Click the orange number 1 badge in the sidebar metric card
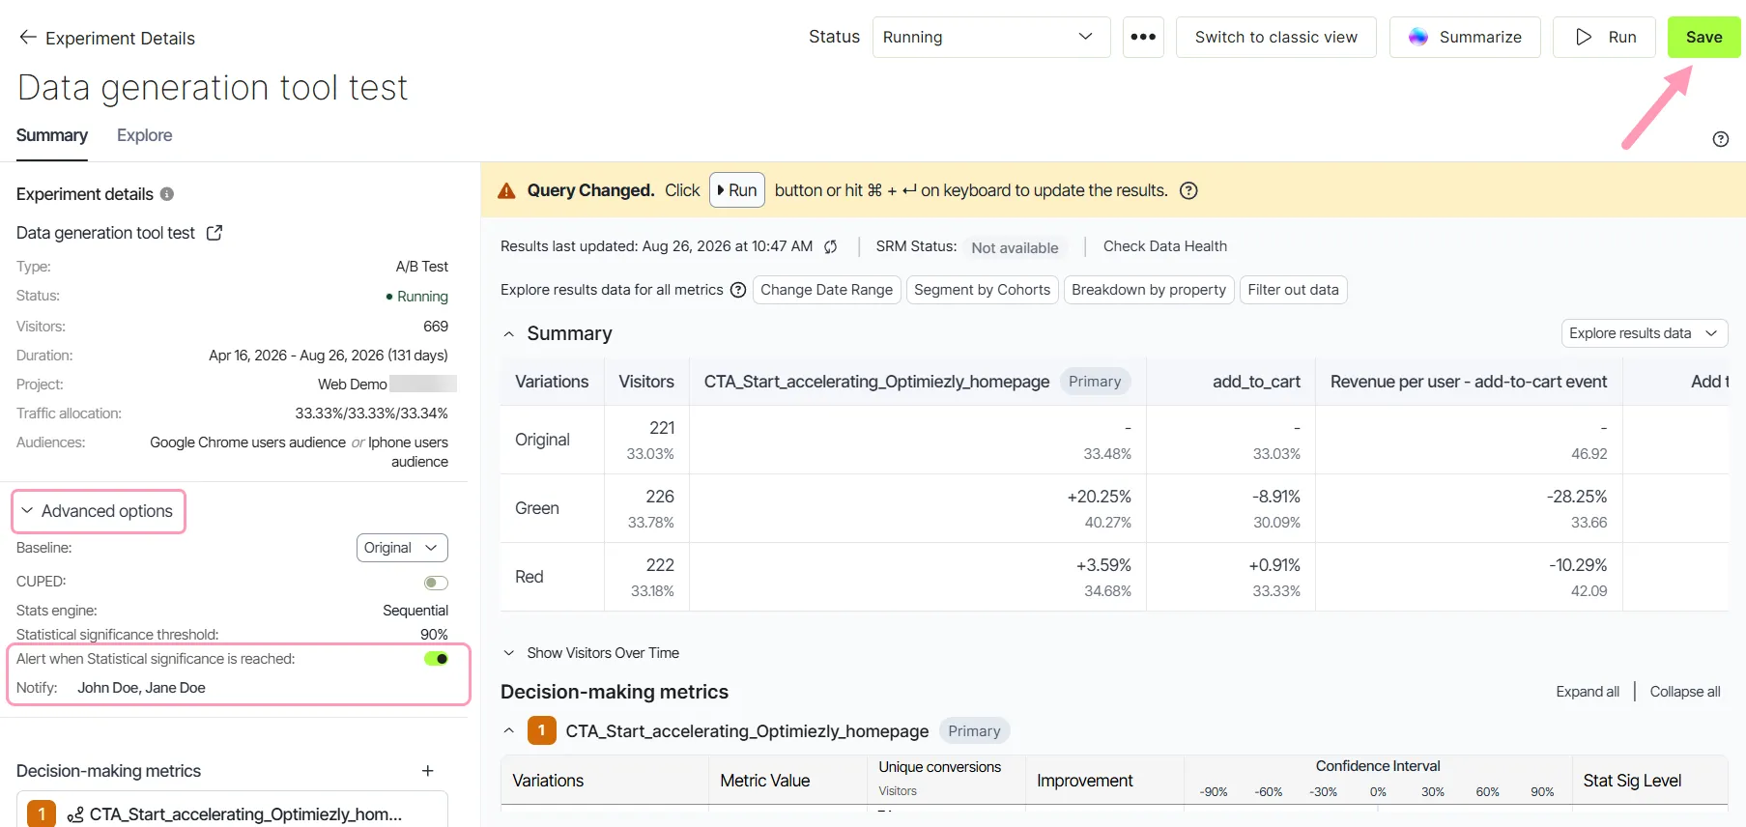The image size is (1746, 827). click(42, 813)
